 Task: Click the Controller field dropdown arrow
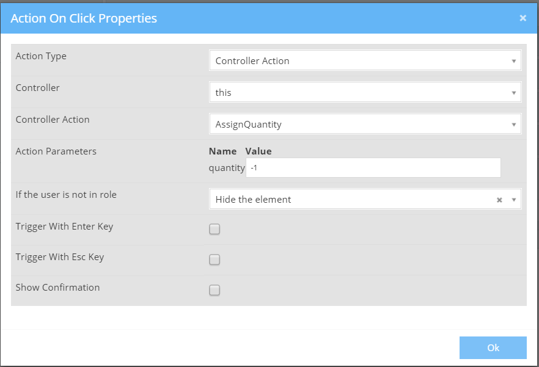[x=514, y=93]
